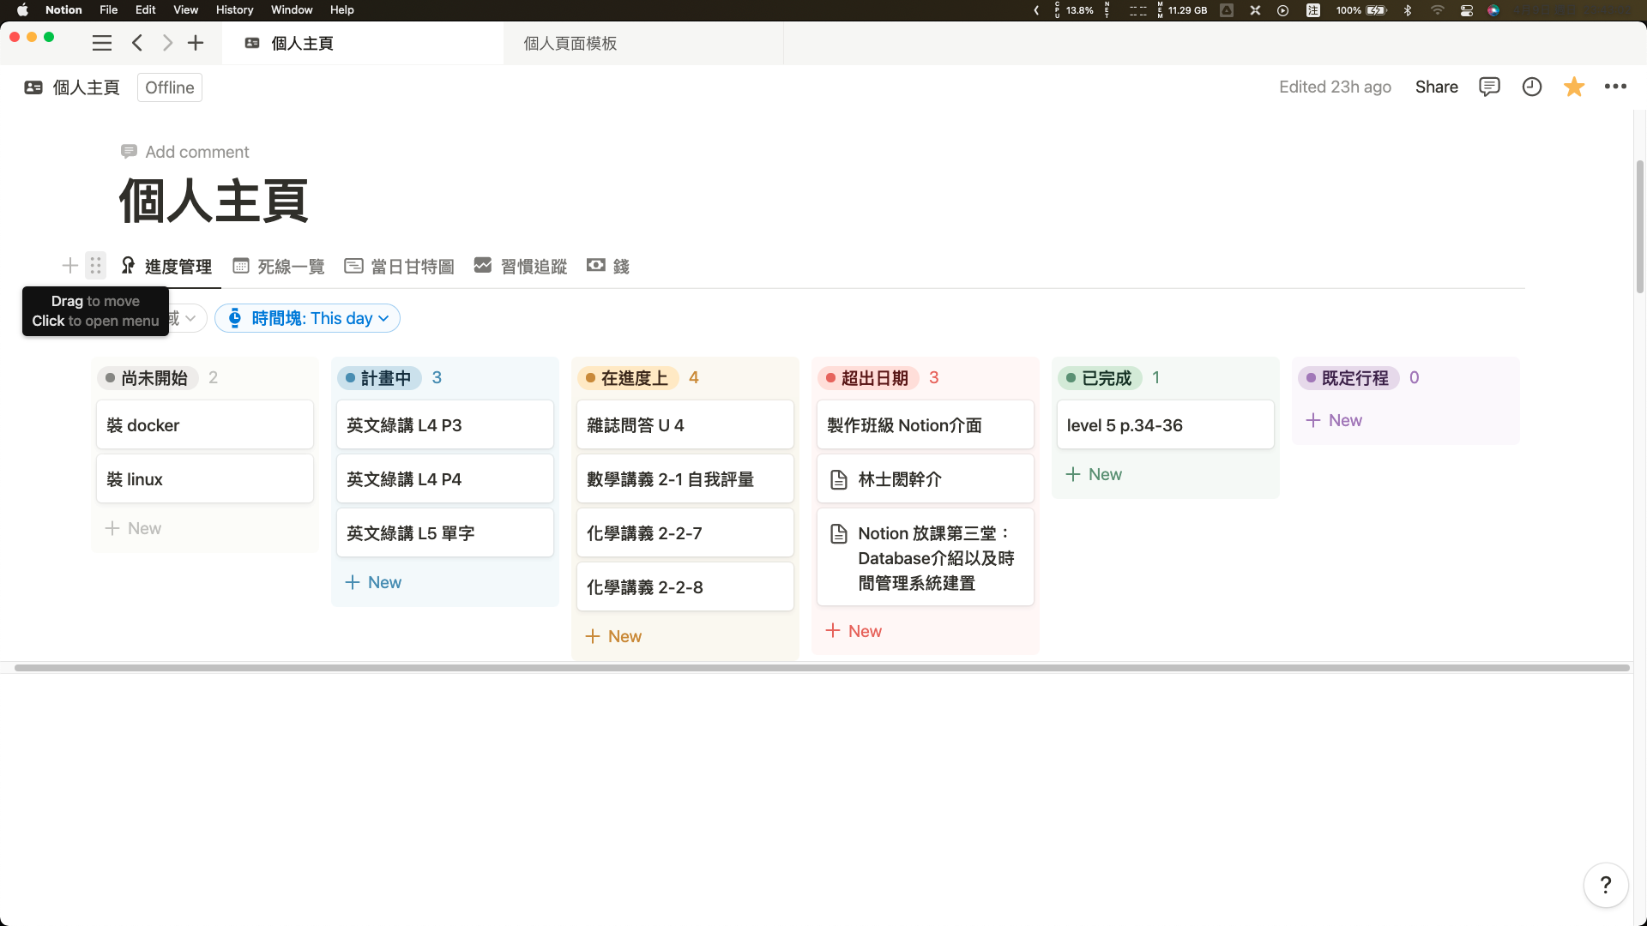Open the help question mark button
The height and width of the screenshot is (926, 1647).
click(1605, 885)
